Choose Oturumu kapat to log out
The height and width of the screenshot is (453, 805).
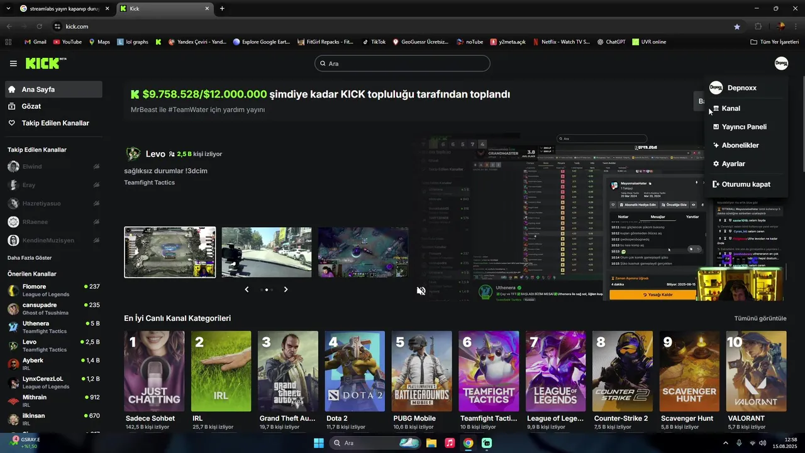coord(746,184)
